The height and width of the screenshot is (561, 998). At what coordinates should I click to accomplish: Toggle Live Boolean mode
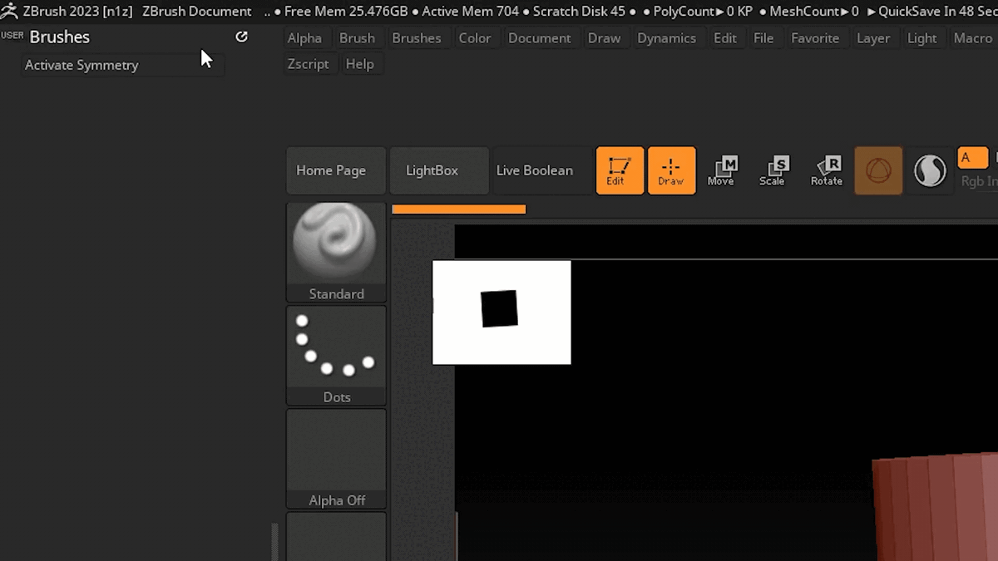pyautogui.click(x=541, y=170)
